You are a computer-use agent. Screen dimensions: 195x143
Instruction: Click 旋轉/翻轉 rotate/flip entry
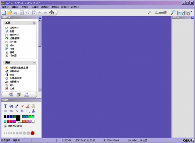[x=12, y=39]
